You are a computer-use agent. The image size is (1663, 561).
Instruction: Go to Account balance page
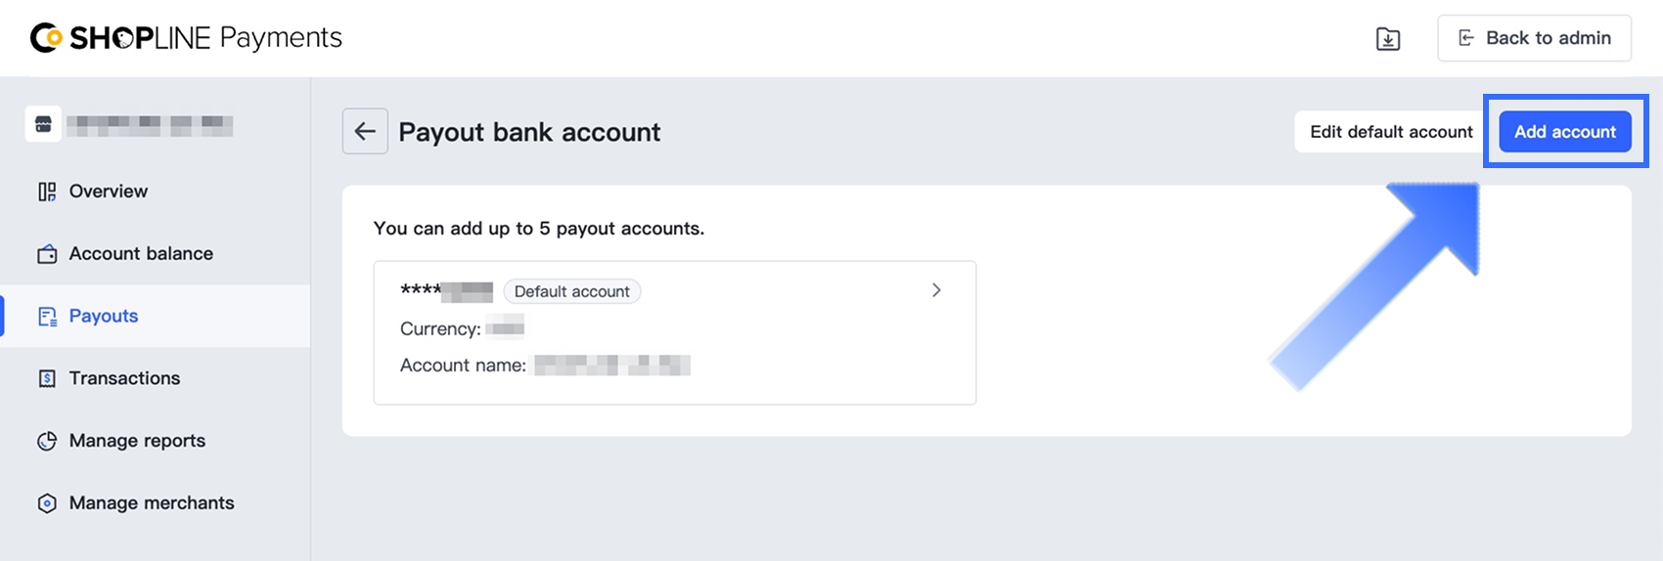[141, 254]
